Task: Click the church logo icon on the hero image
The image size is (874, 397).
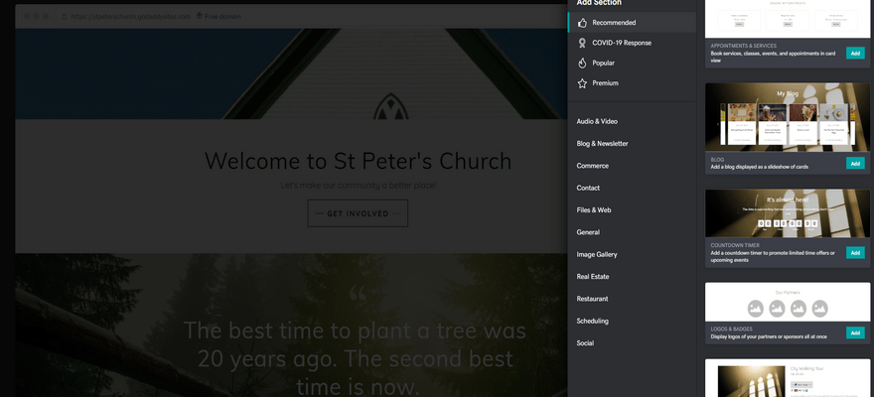Action: click(x=390, y=106)
